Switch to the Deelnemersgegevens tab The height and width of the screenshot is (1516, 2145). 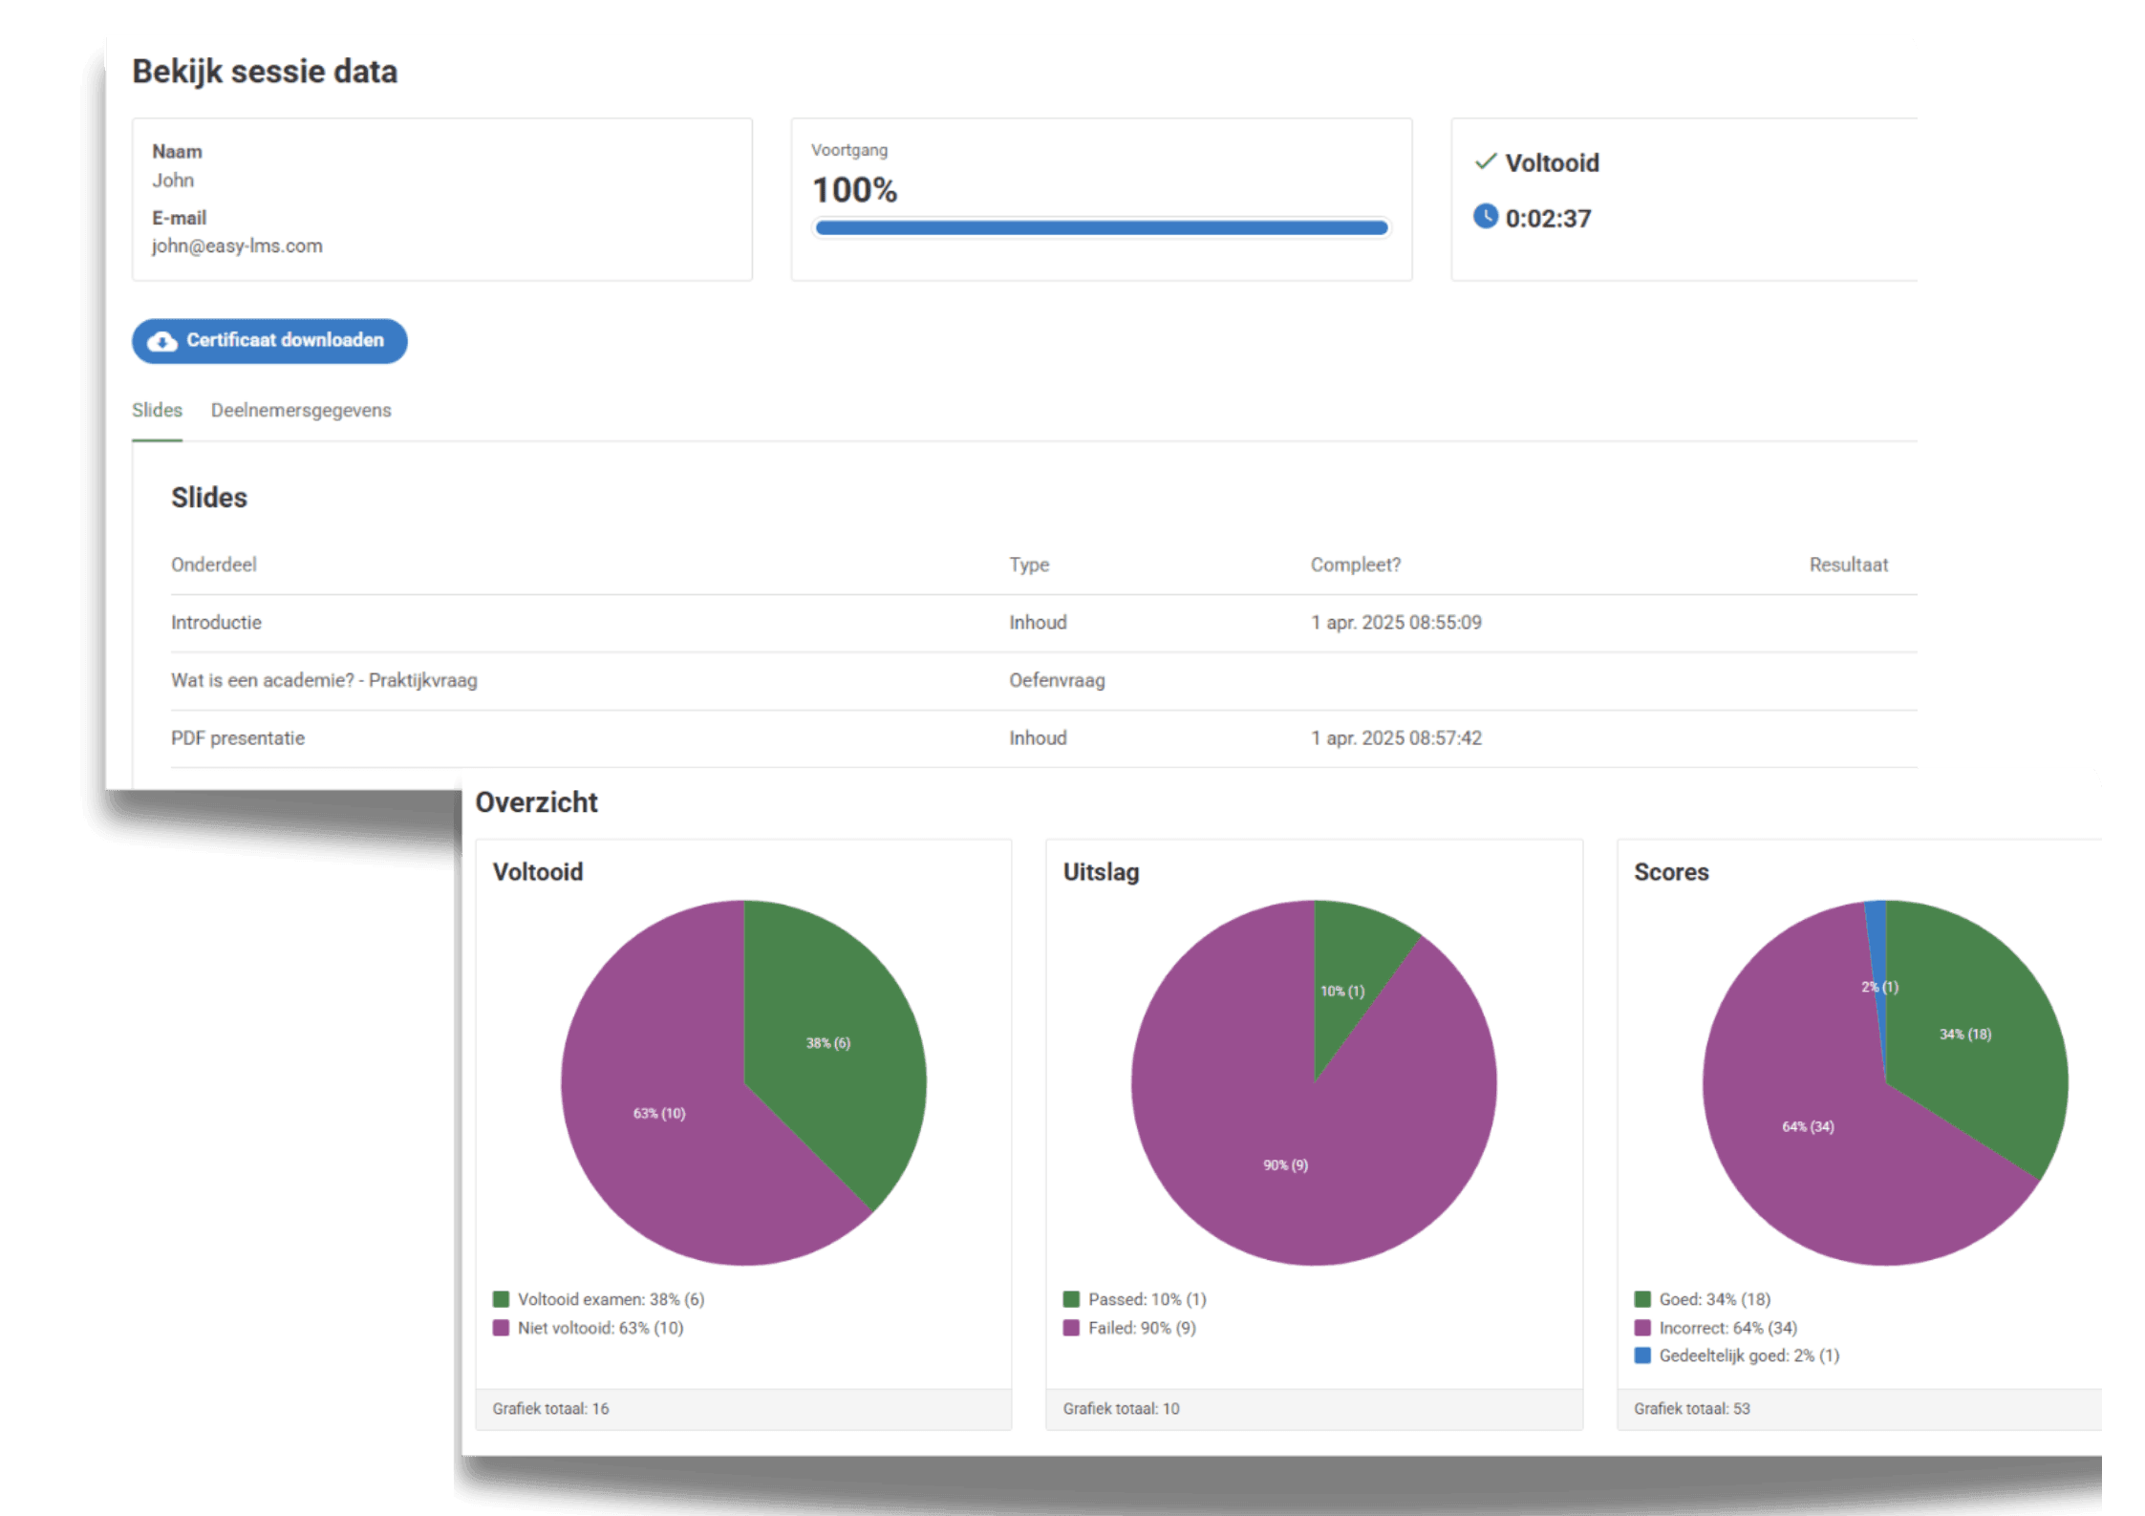click(301, 411)
